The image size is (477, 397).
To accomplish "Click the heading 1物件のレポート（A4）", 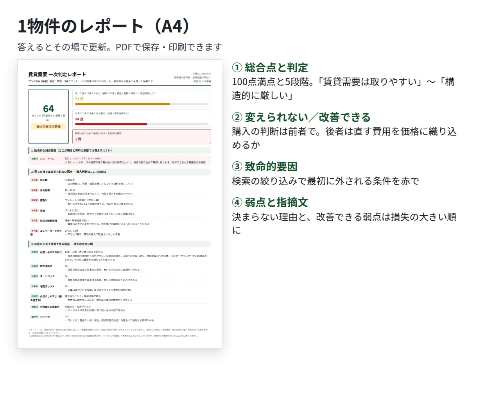I will [x=104, y=26].
